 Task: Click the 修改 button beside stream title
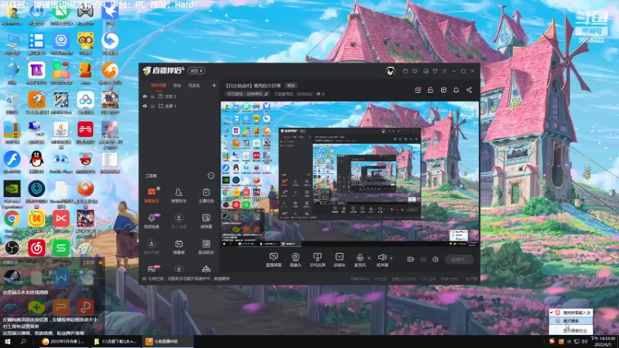pos(291,86)
